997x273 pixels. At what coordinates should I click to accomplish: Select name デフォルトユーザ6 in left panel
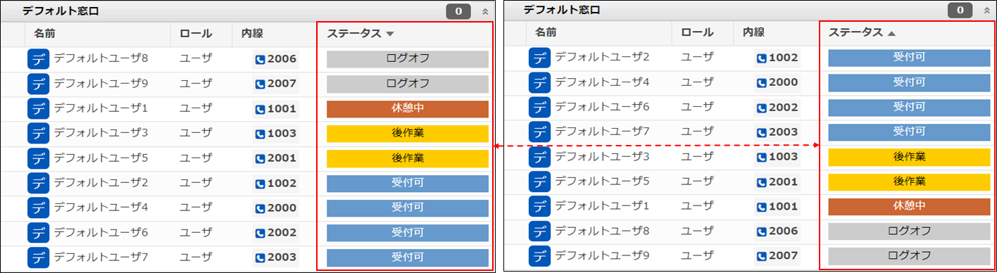(x=101, y=233)
